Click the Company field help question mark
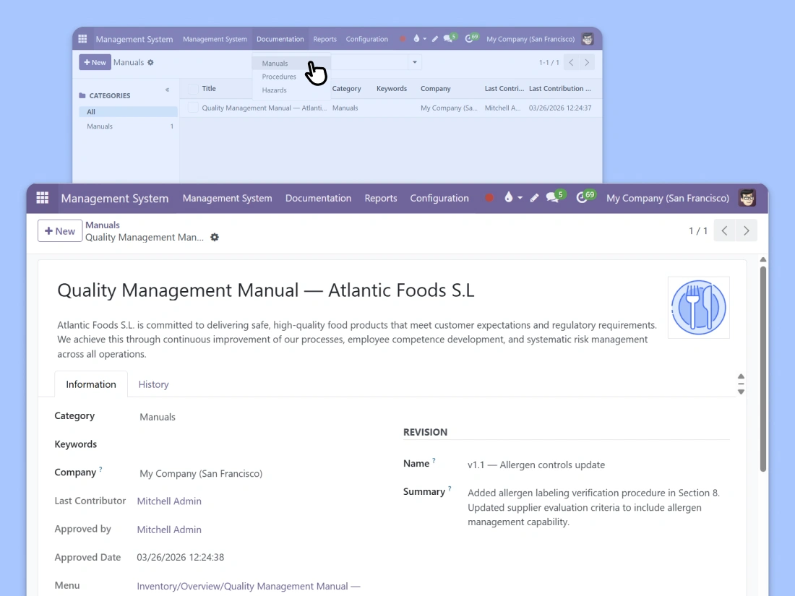 pos(100,470)
